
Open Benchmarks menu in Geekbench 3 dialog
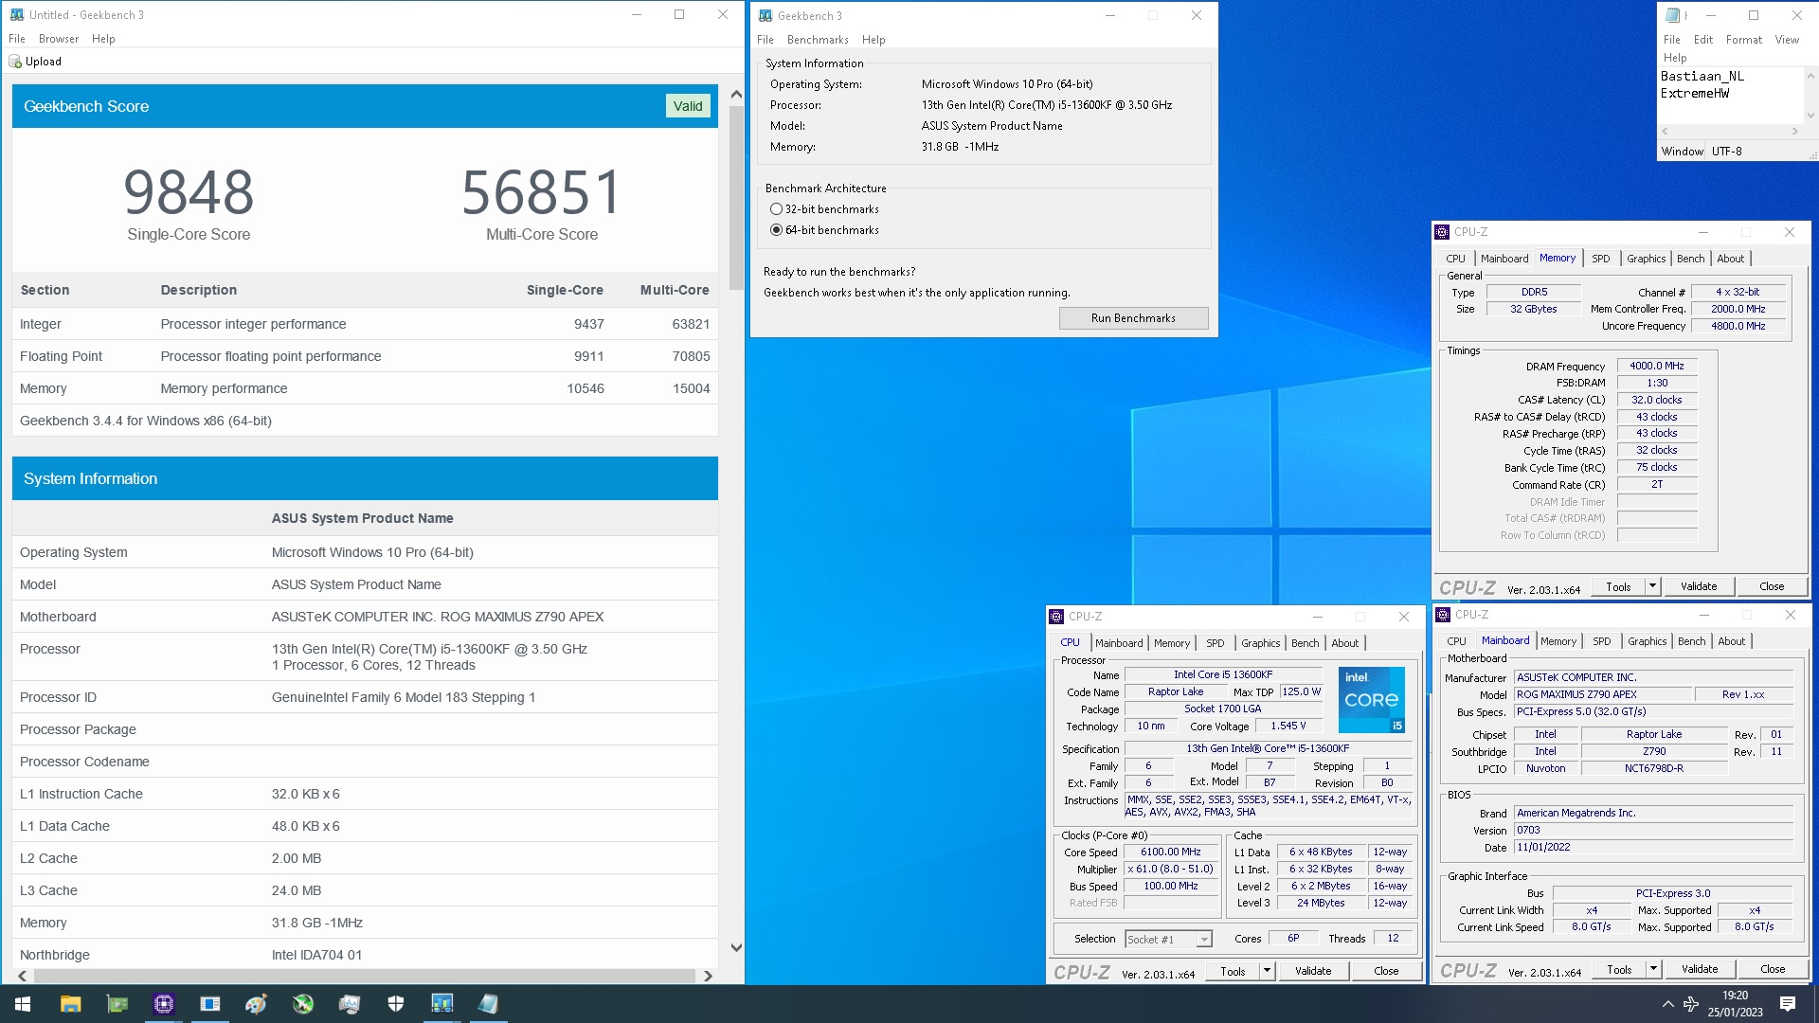pyautogui.click(x=818, y=40)
